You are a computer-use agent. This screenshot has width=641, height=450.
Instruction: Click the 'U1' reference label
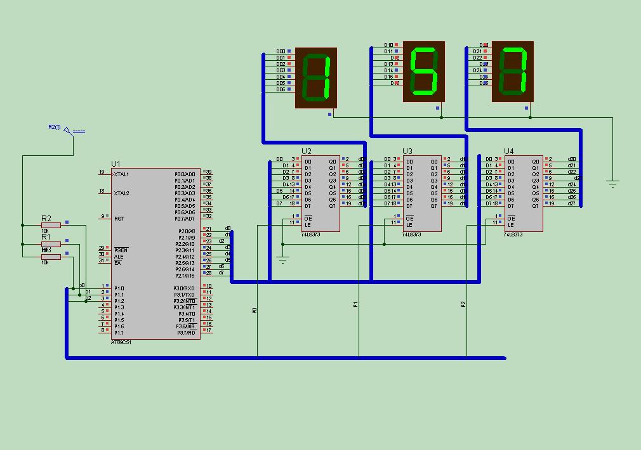(116, 164)
